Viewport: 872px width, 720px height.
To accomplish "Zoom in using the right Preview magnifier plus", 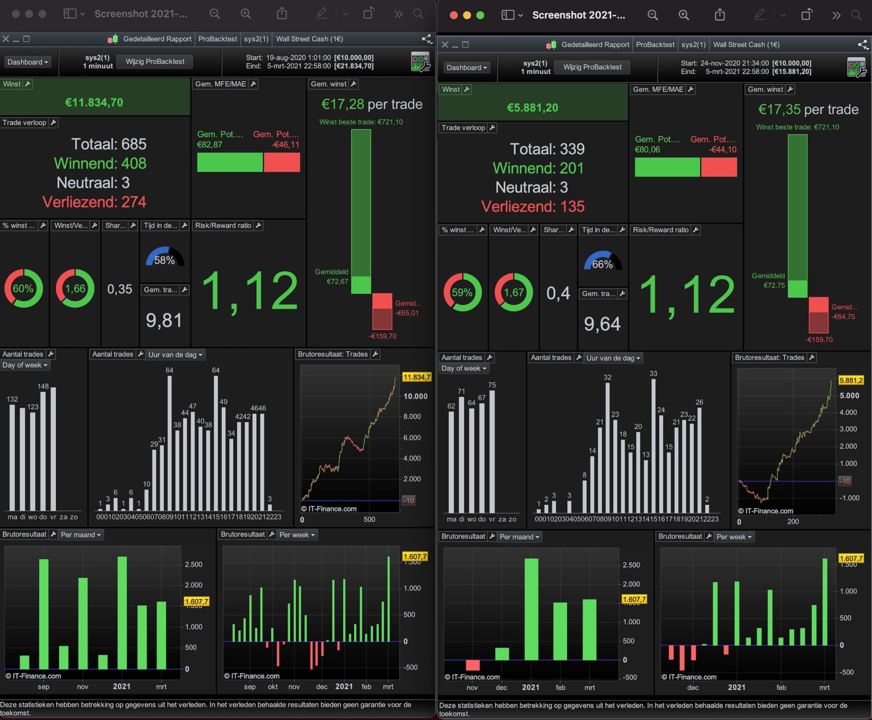I will (683, 15).
